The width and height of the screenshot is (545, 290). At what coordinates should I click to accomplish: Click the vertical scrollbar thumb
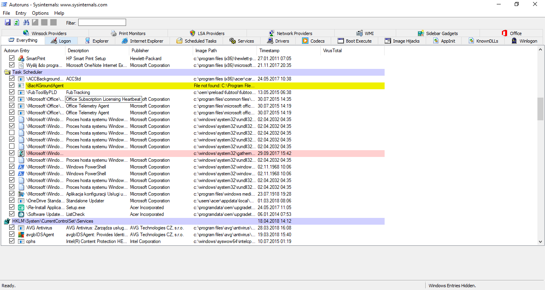coord(541,109)
